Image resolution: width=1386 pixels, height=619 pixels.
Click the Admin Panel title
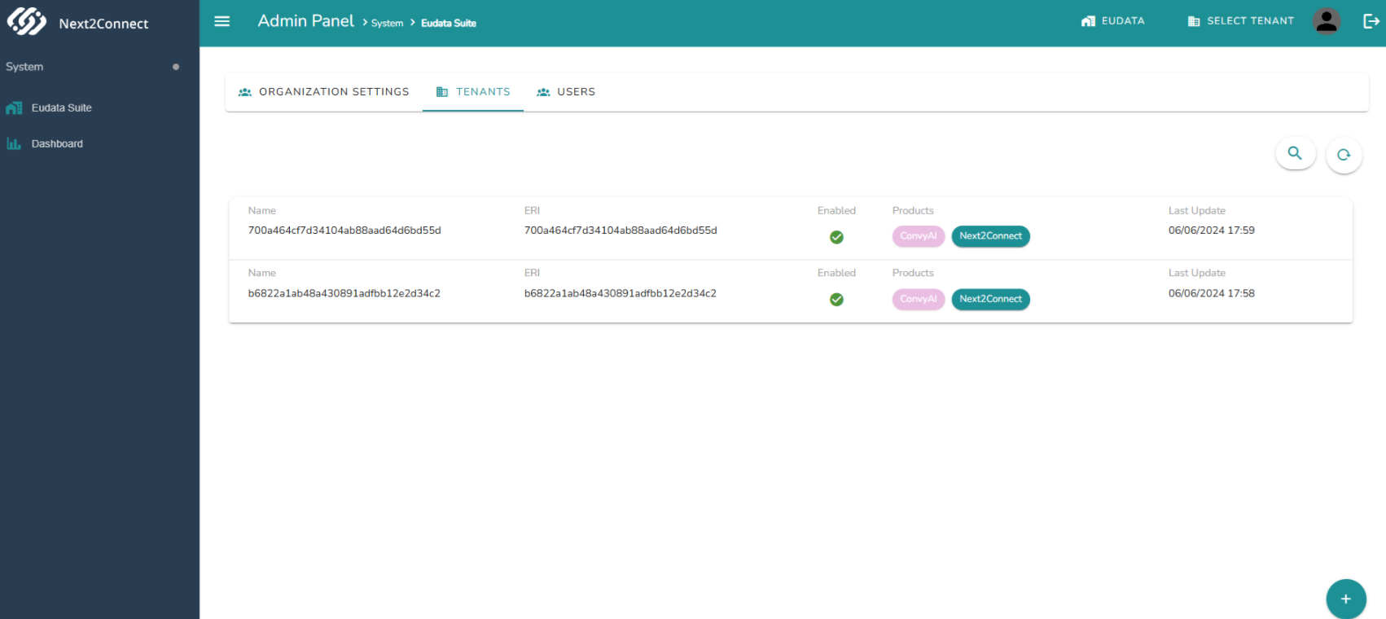point(306,21)
